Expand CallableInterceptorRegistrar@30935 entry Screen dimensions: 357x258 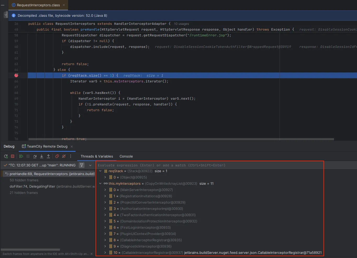pos(105,240)
